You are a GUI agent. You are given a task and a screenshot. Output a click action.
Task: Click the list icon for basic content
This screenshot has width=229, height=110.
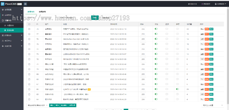pyautogui.click(x=3, y=15)
